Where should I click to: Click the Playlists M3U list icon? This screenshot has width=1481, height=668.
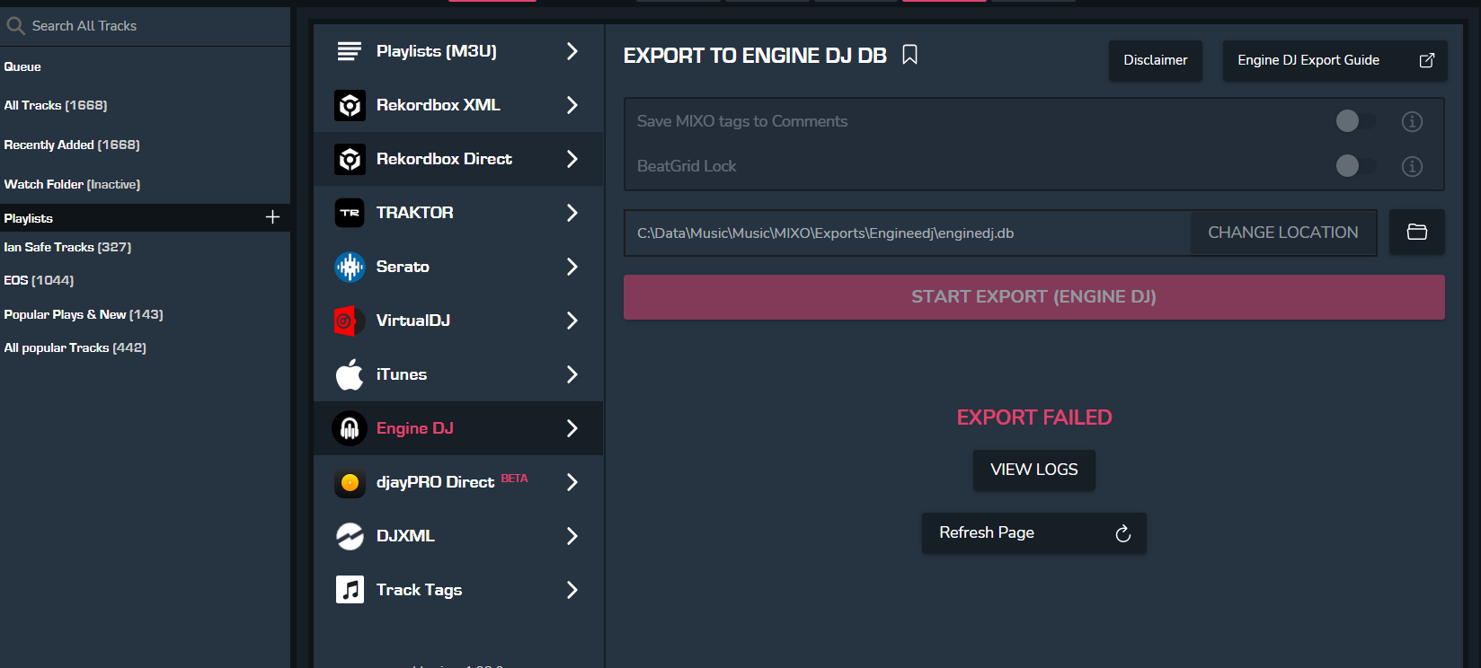click(x=350, y=51)
